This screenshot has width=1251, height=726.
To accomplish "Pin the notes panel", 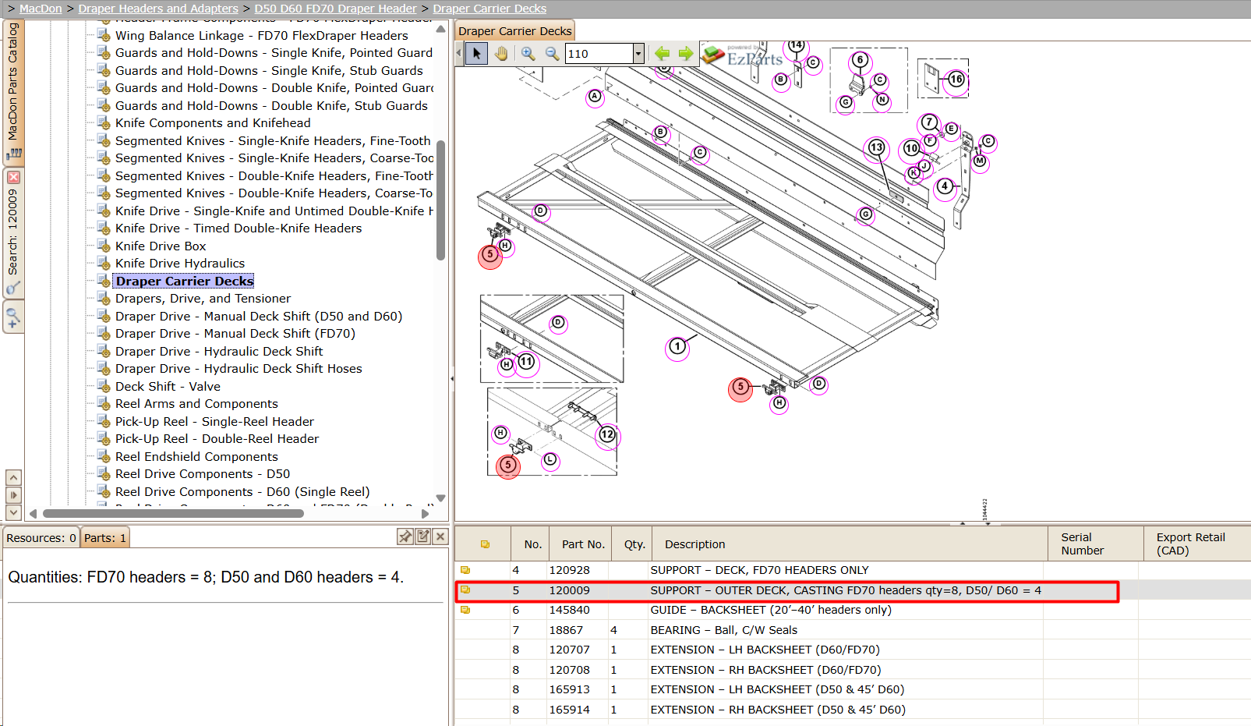I will (405, 537).
